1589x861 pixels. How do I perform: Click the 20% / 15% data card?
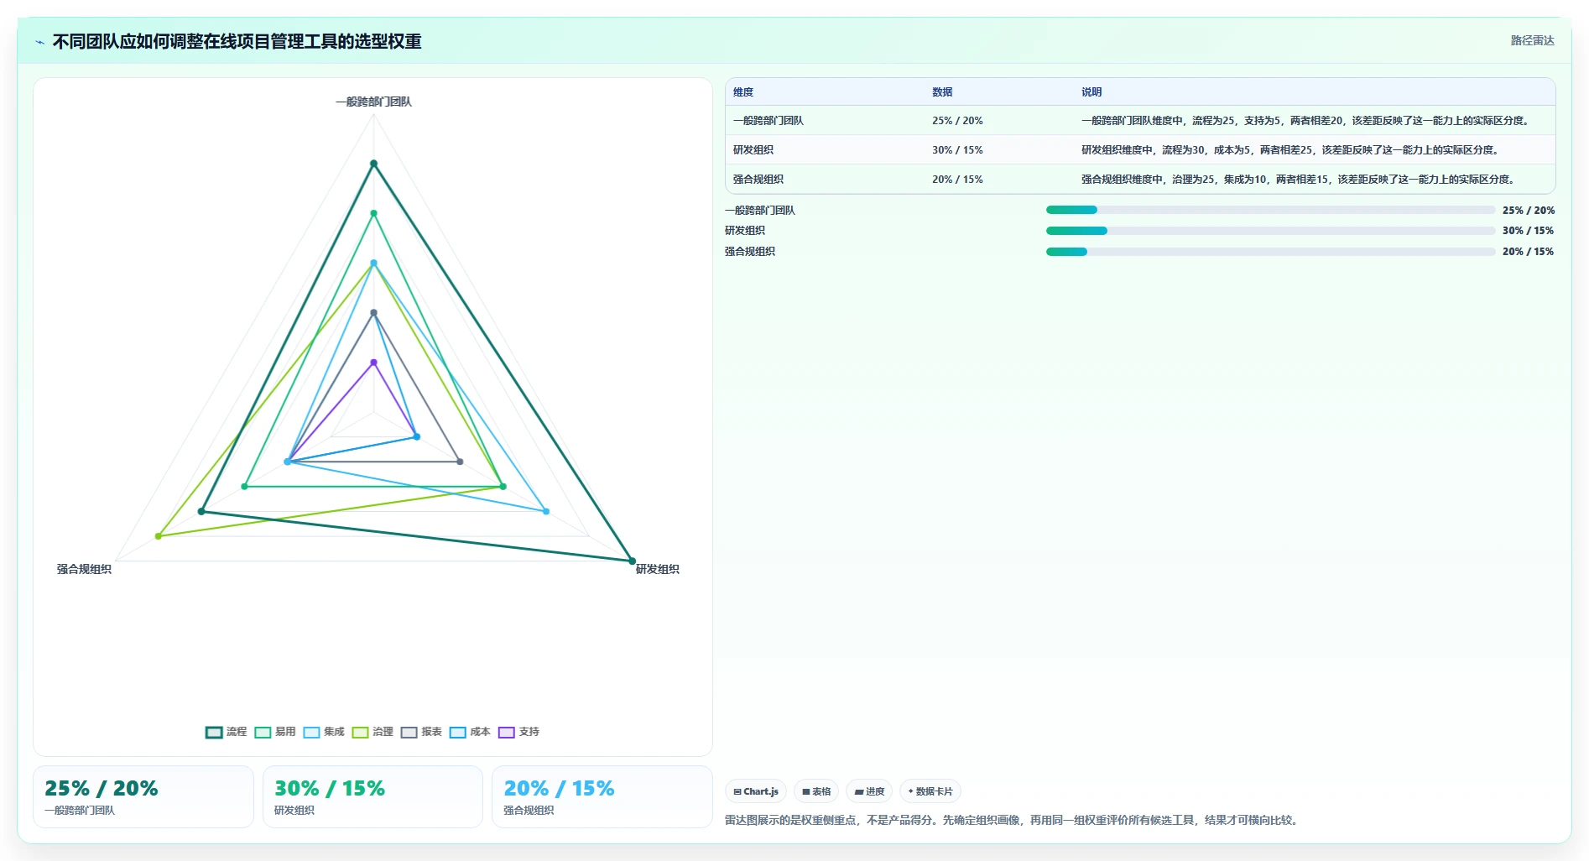click(602, 797)
